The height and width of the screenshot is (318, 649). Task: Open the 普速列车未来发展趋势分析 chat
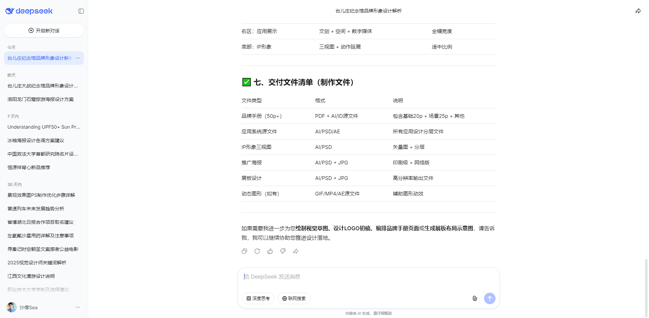44,209
